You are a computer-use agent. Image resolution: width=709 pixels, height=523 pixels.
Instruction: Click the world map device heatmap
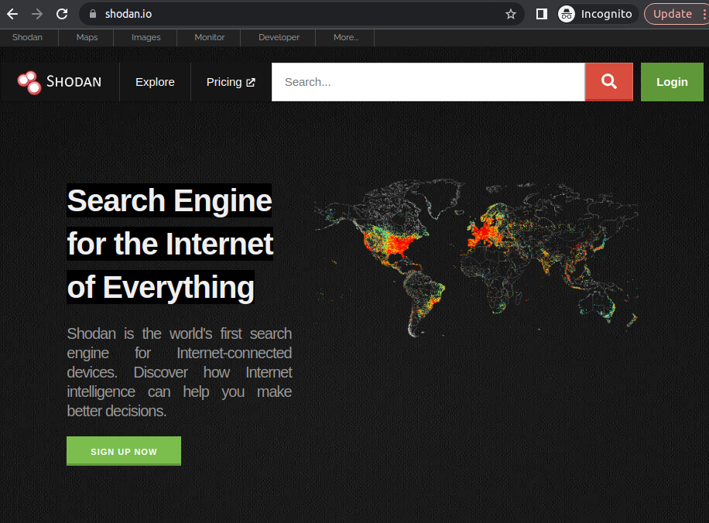pos(477,258)
